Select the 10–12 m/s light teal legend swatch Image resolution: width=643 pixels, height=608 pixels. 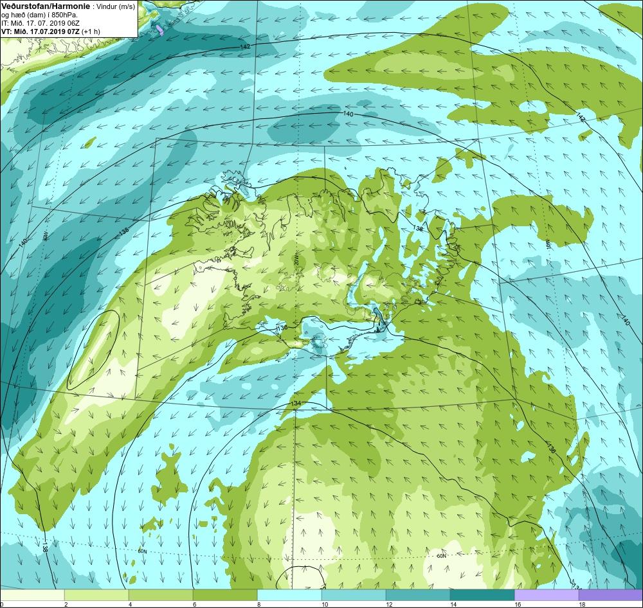[x=354, y=595]
